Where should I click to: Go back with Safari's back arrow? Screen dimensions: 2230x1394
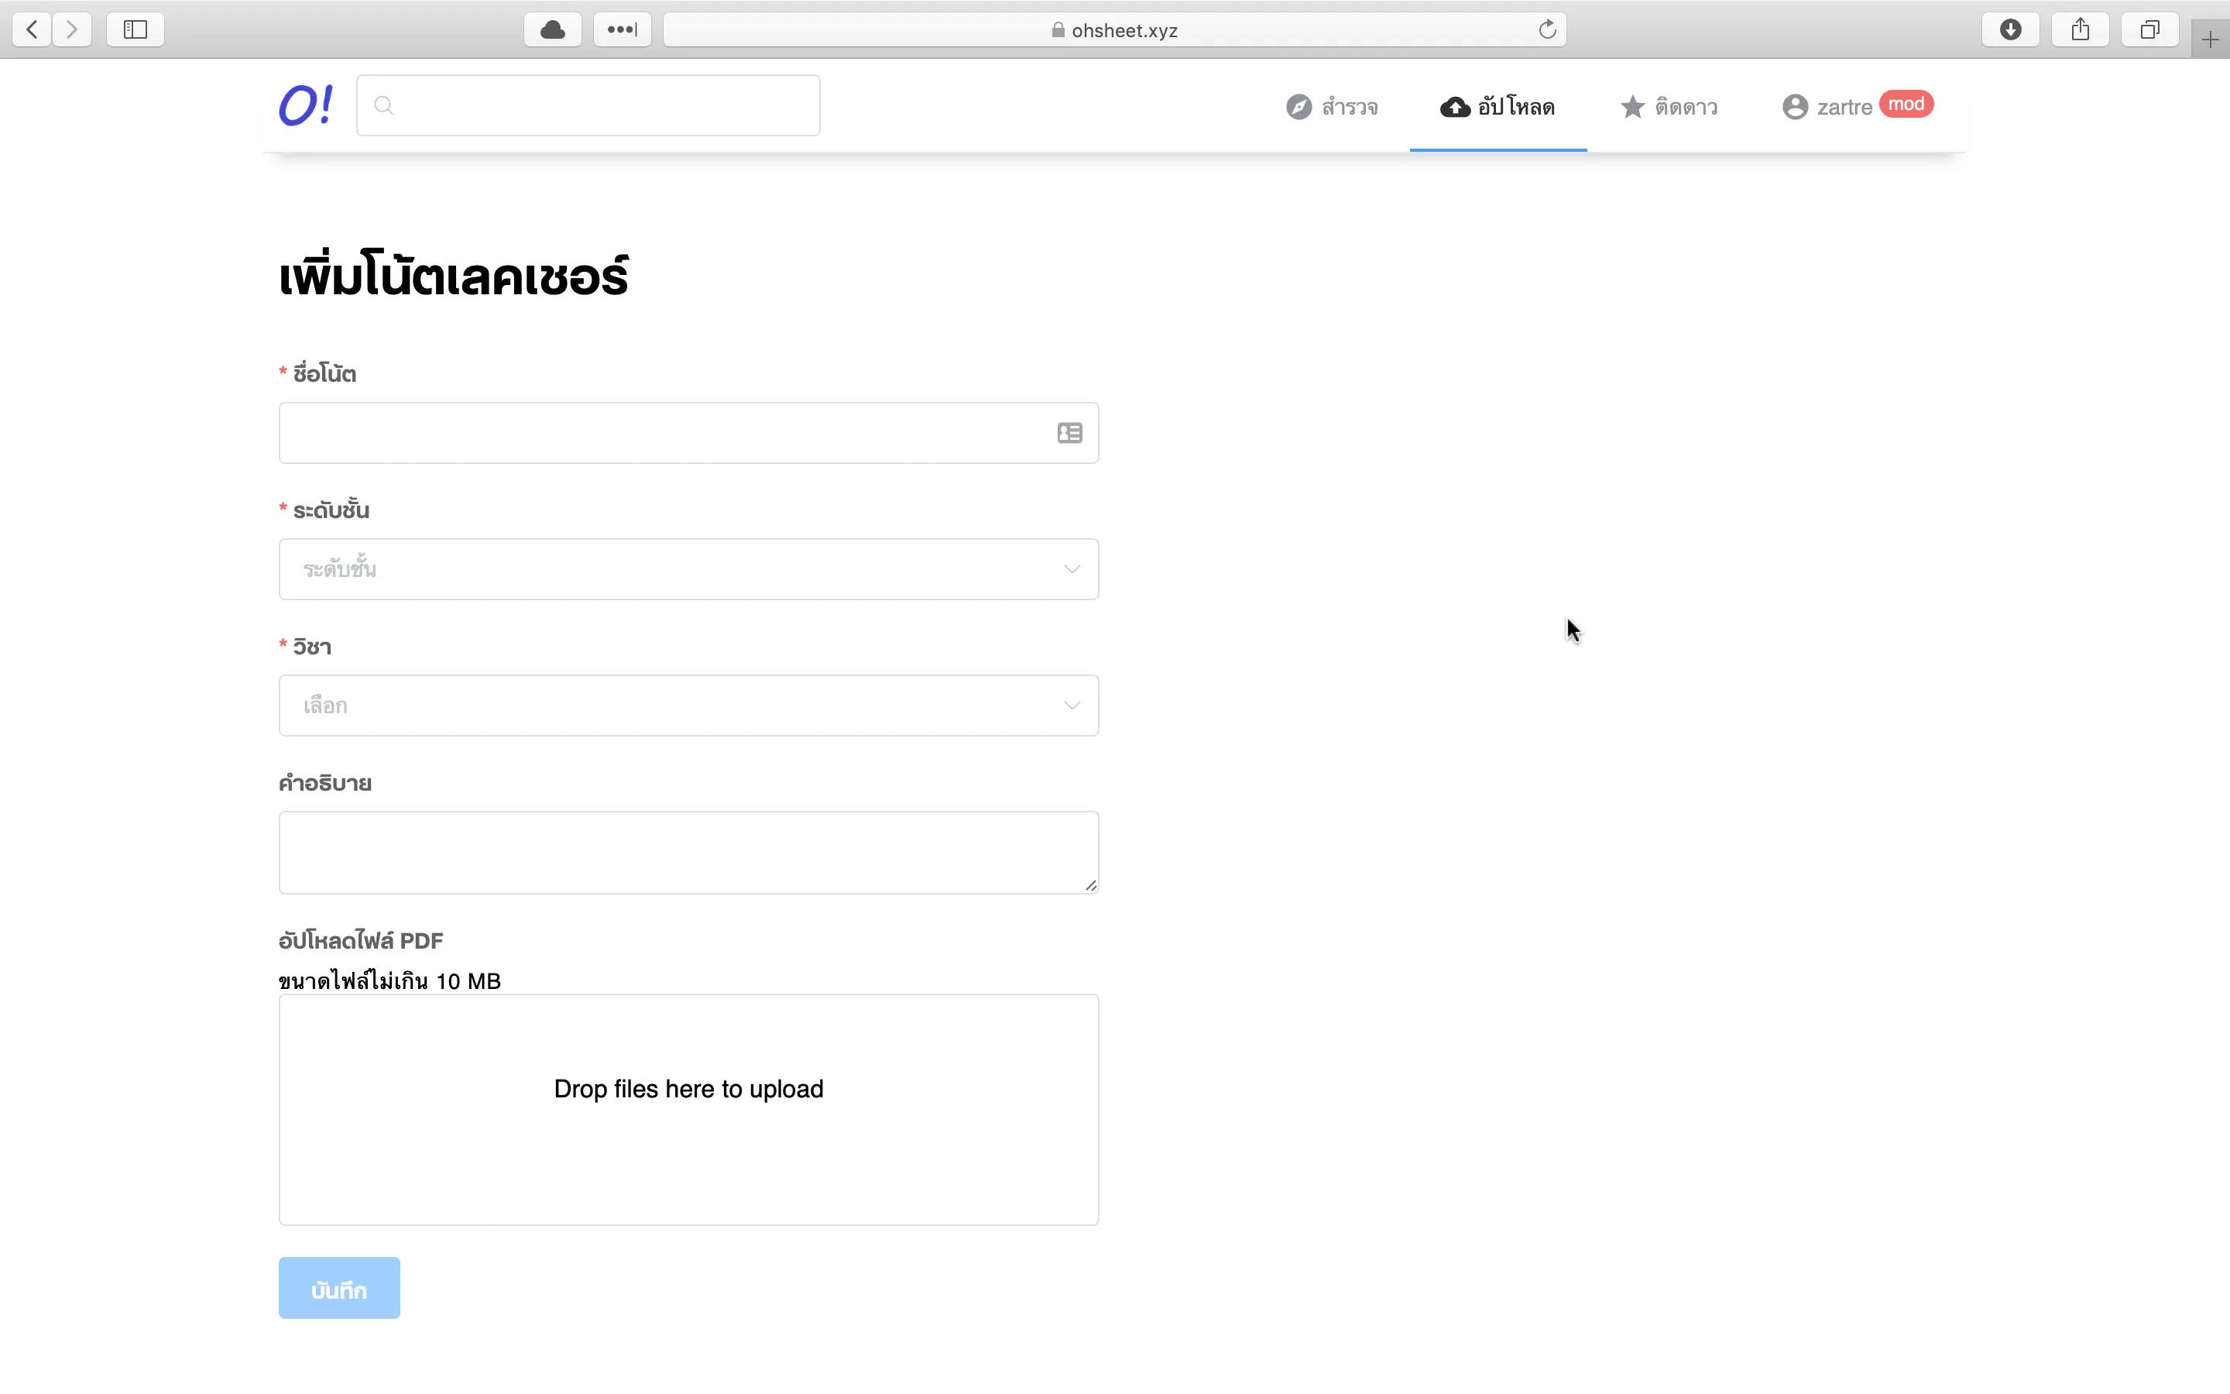33,29
